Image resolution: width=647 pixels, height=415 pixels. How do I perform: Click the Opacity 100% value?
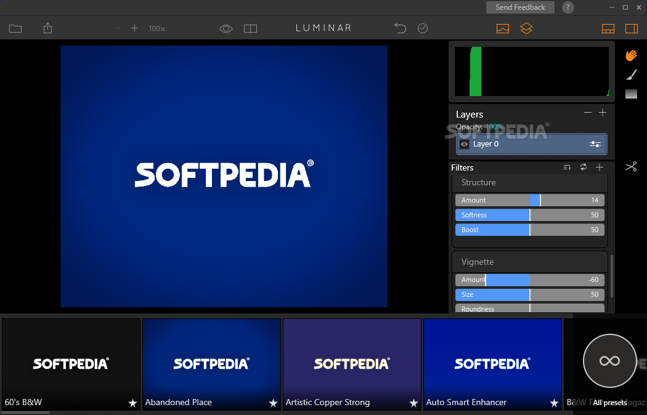tap(494, 126)
